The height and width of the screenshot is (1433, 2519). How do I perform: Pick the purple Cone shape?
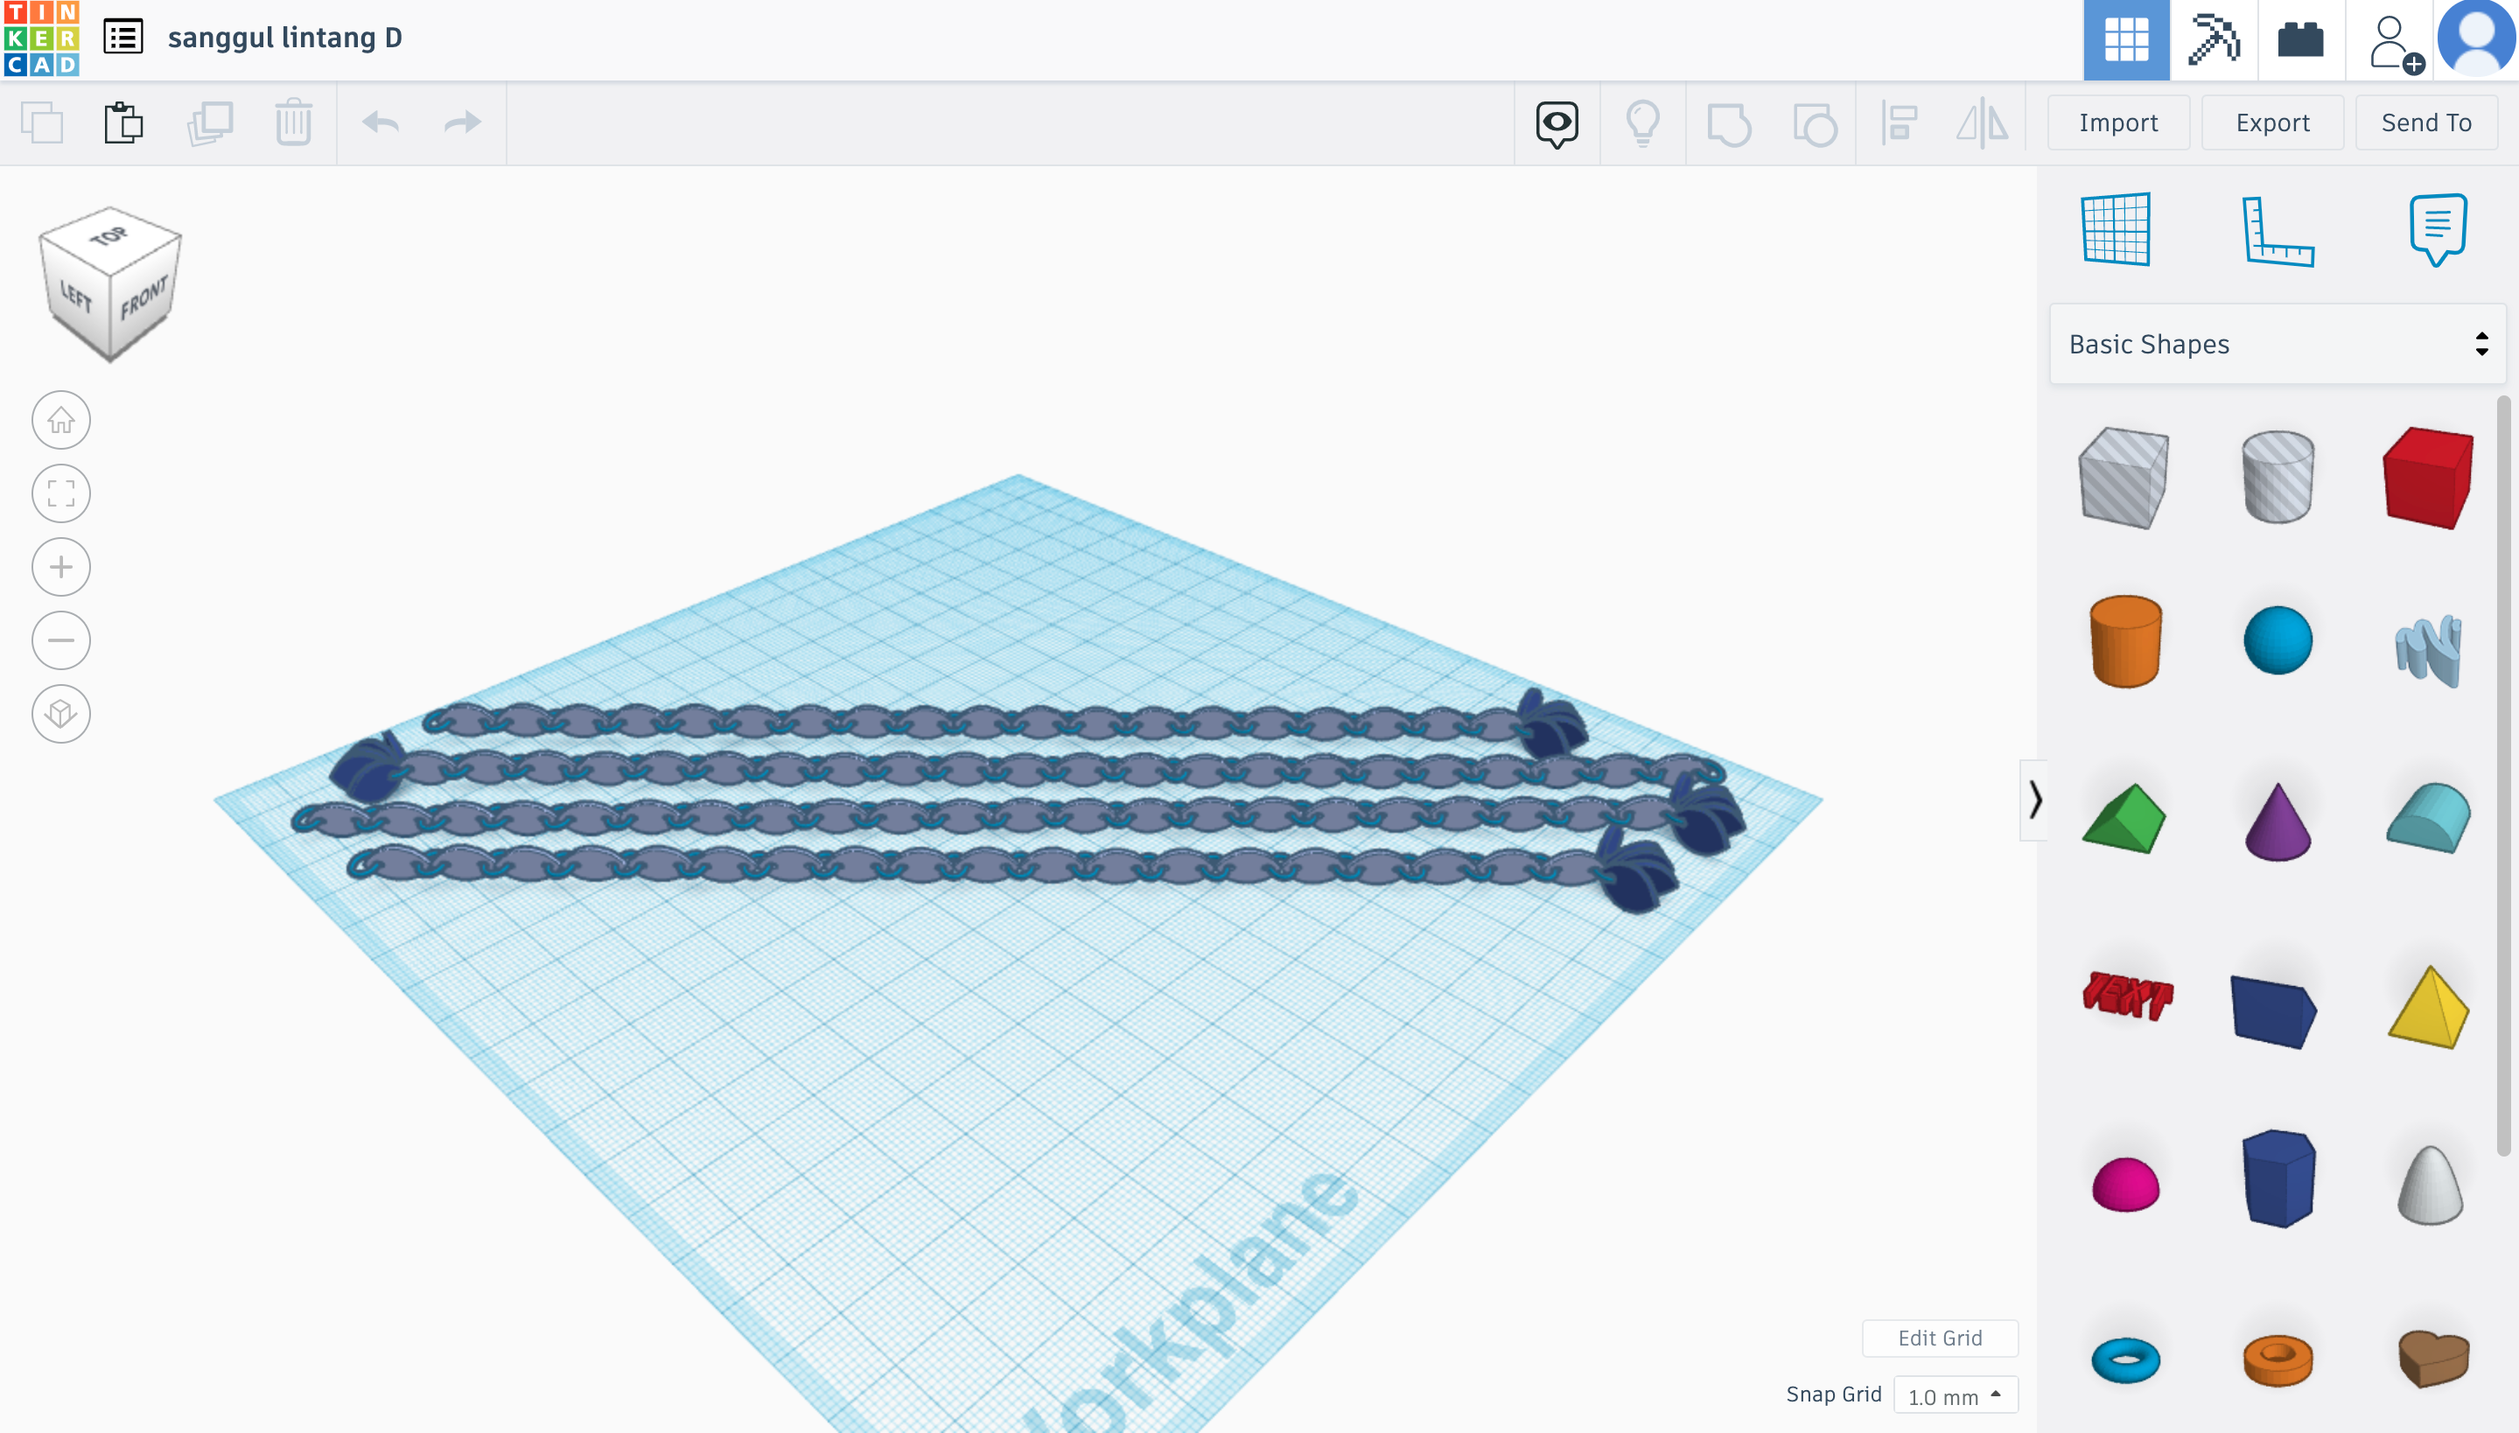pos(2277,821)
